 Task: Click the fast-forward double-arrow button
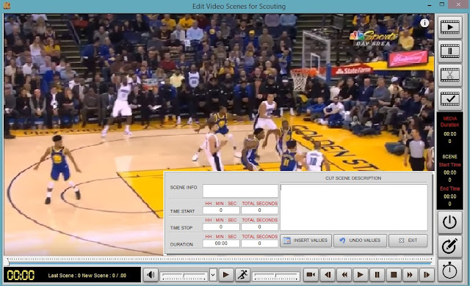point(410,274)
